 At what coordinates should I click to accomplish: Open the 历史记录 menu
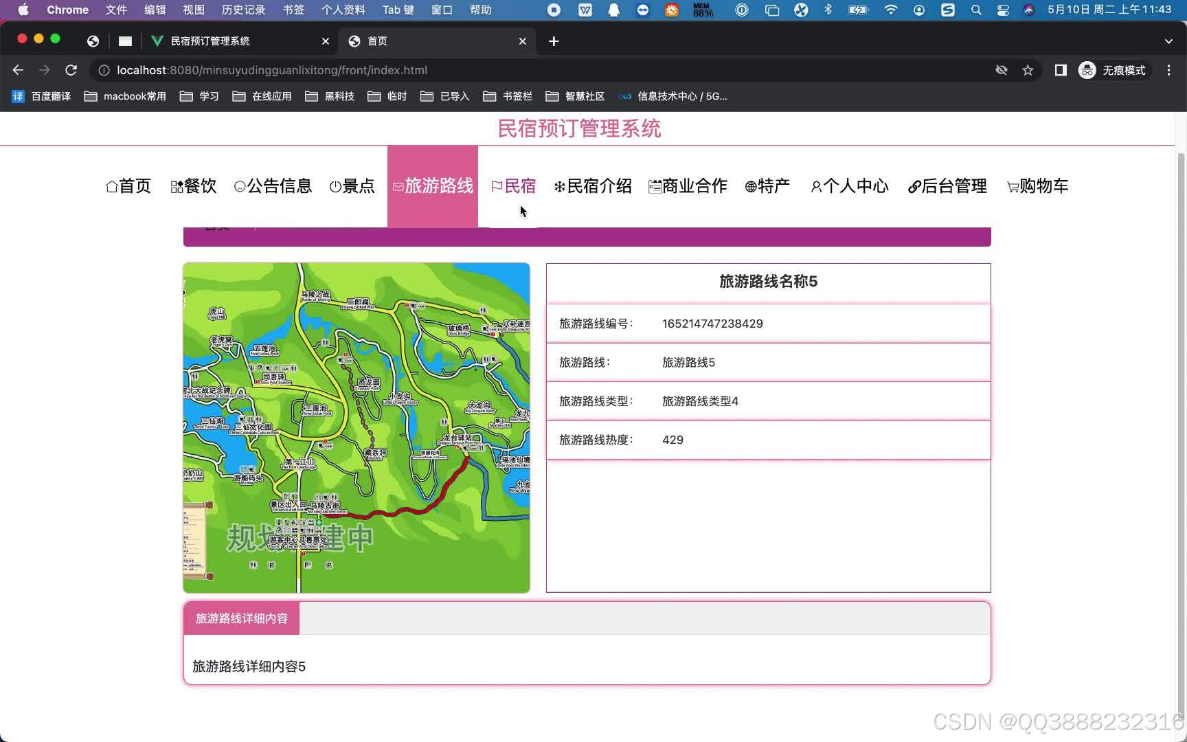[x=243, y=10]
